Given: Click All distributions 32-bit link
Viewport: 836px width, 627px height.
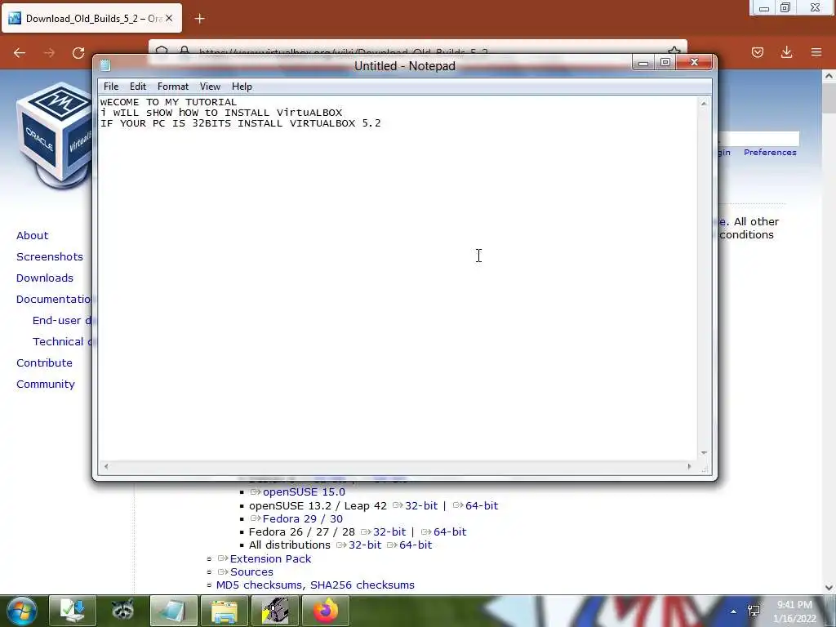Looking at the screenshot, I should coord(365,545).
